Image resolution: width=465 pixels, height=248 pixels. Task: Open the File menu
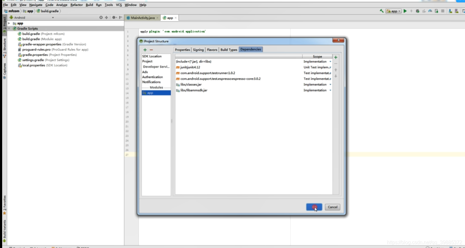[x=5, y=5]
